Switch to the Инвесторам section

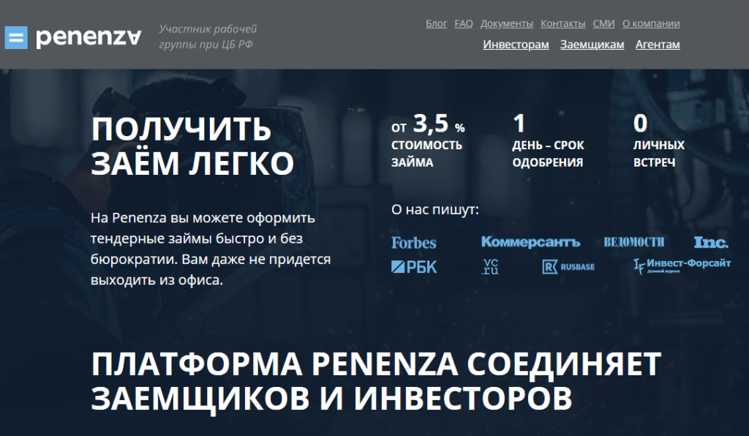pyautogui.click(x=516, y=45)
